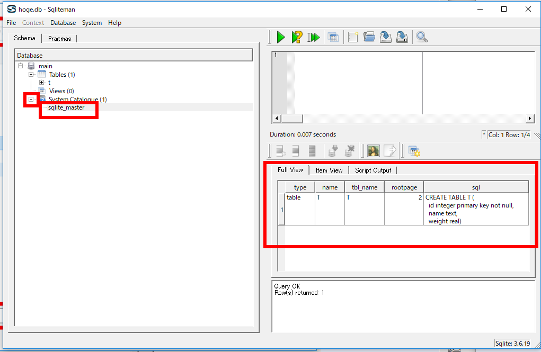
Task: Click the SQL editor horizontal scrollbar right arrow
Action: tap(530, 119)
